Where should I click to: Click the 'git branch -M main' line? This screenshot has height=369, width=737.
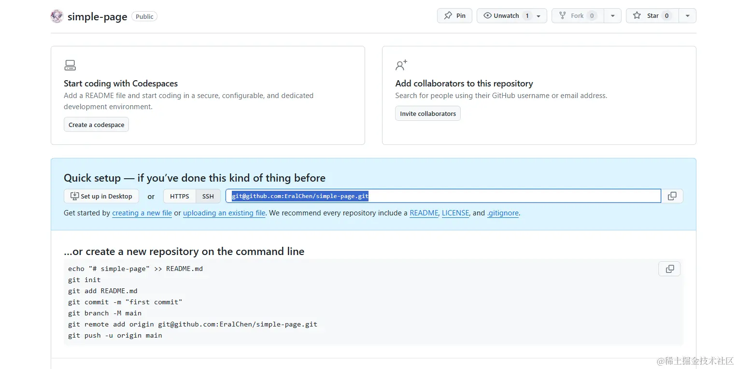[x=105, y=313]
